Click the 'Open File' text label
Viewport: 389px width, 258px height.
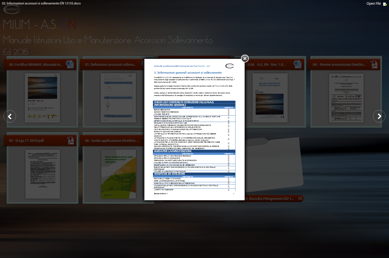[374, 4]
